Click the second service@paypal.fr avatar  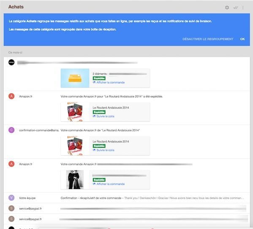(11, 219)
